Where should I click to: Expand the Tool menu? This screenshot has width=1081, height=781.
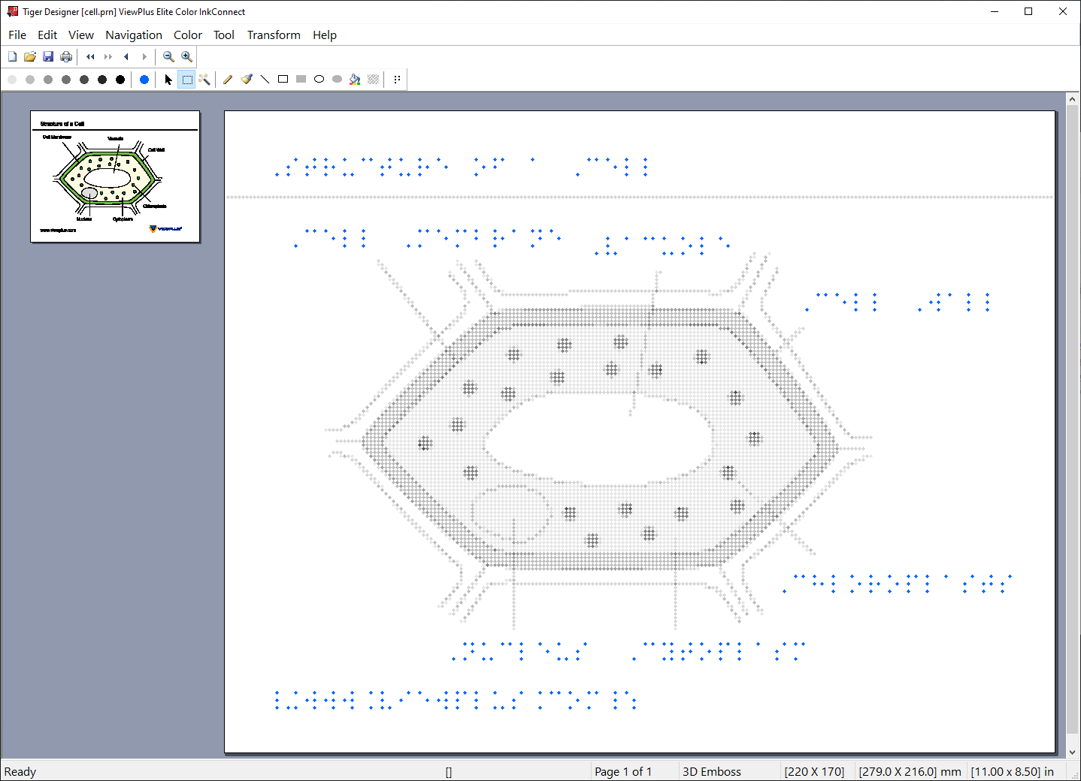223,35
